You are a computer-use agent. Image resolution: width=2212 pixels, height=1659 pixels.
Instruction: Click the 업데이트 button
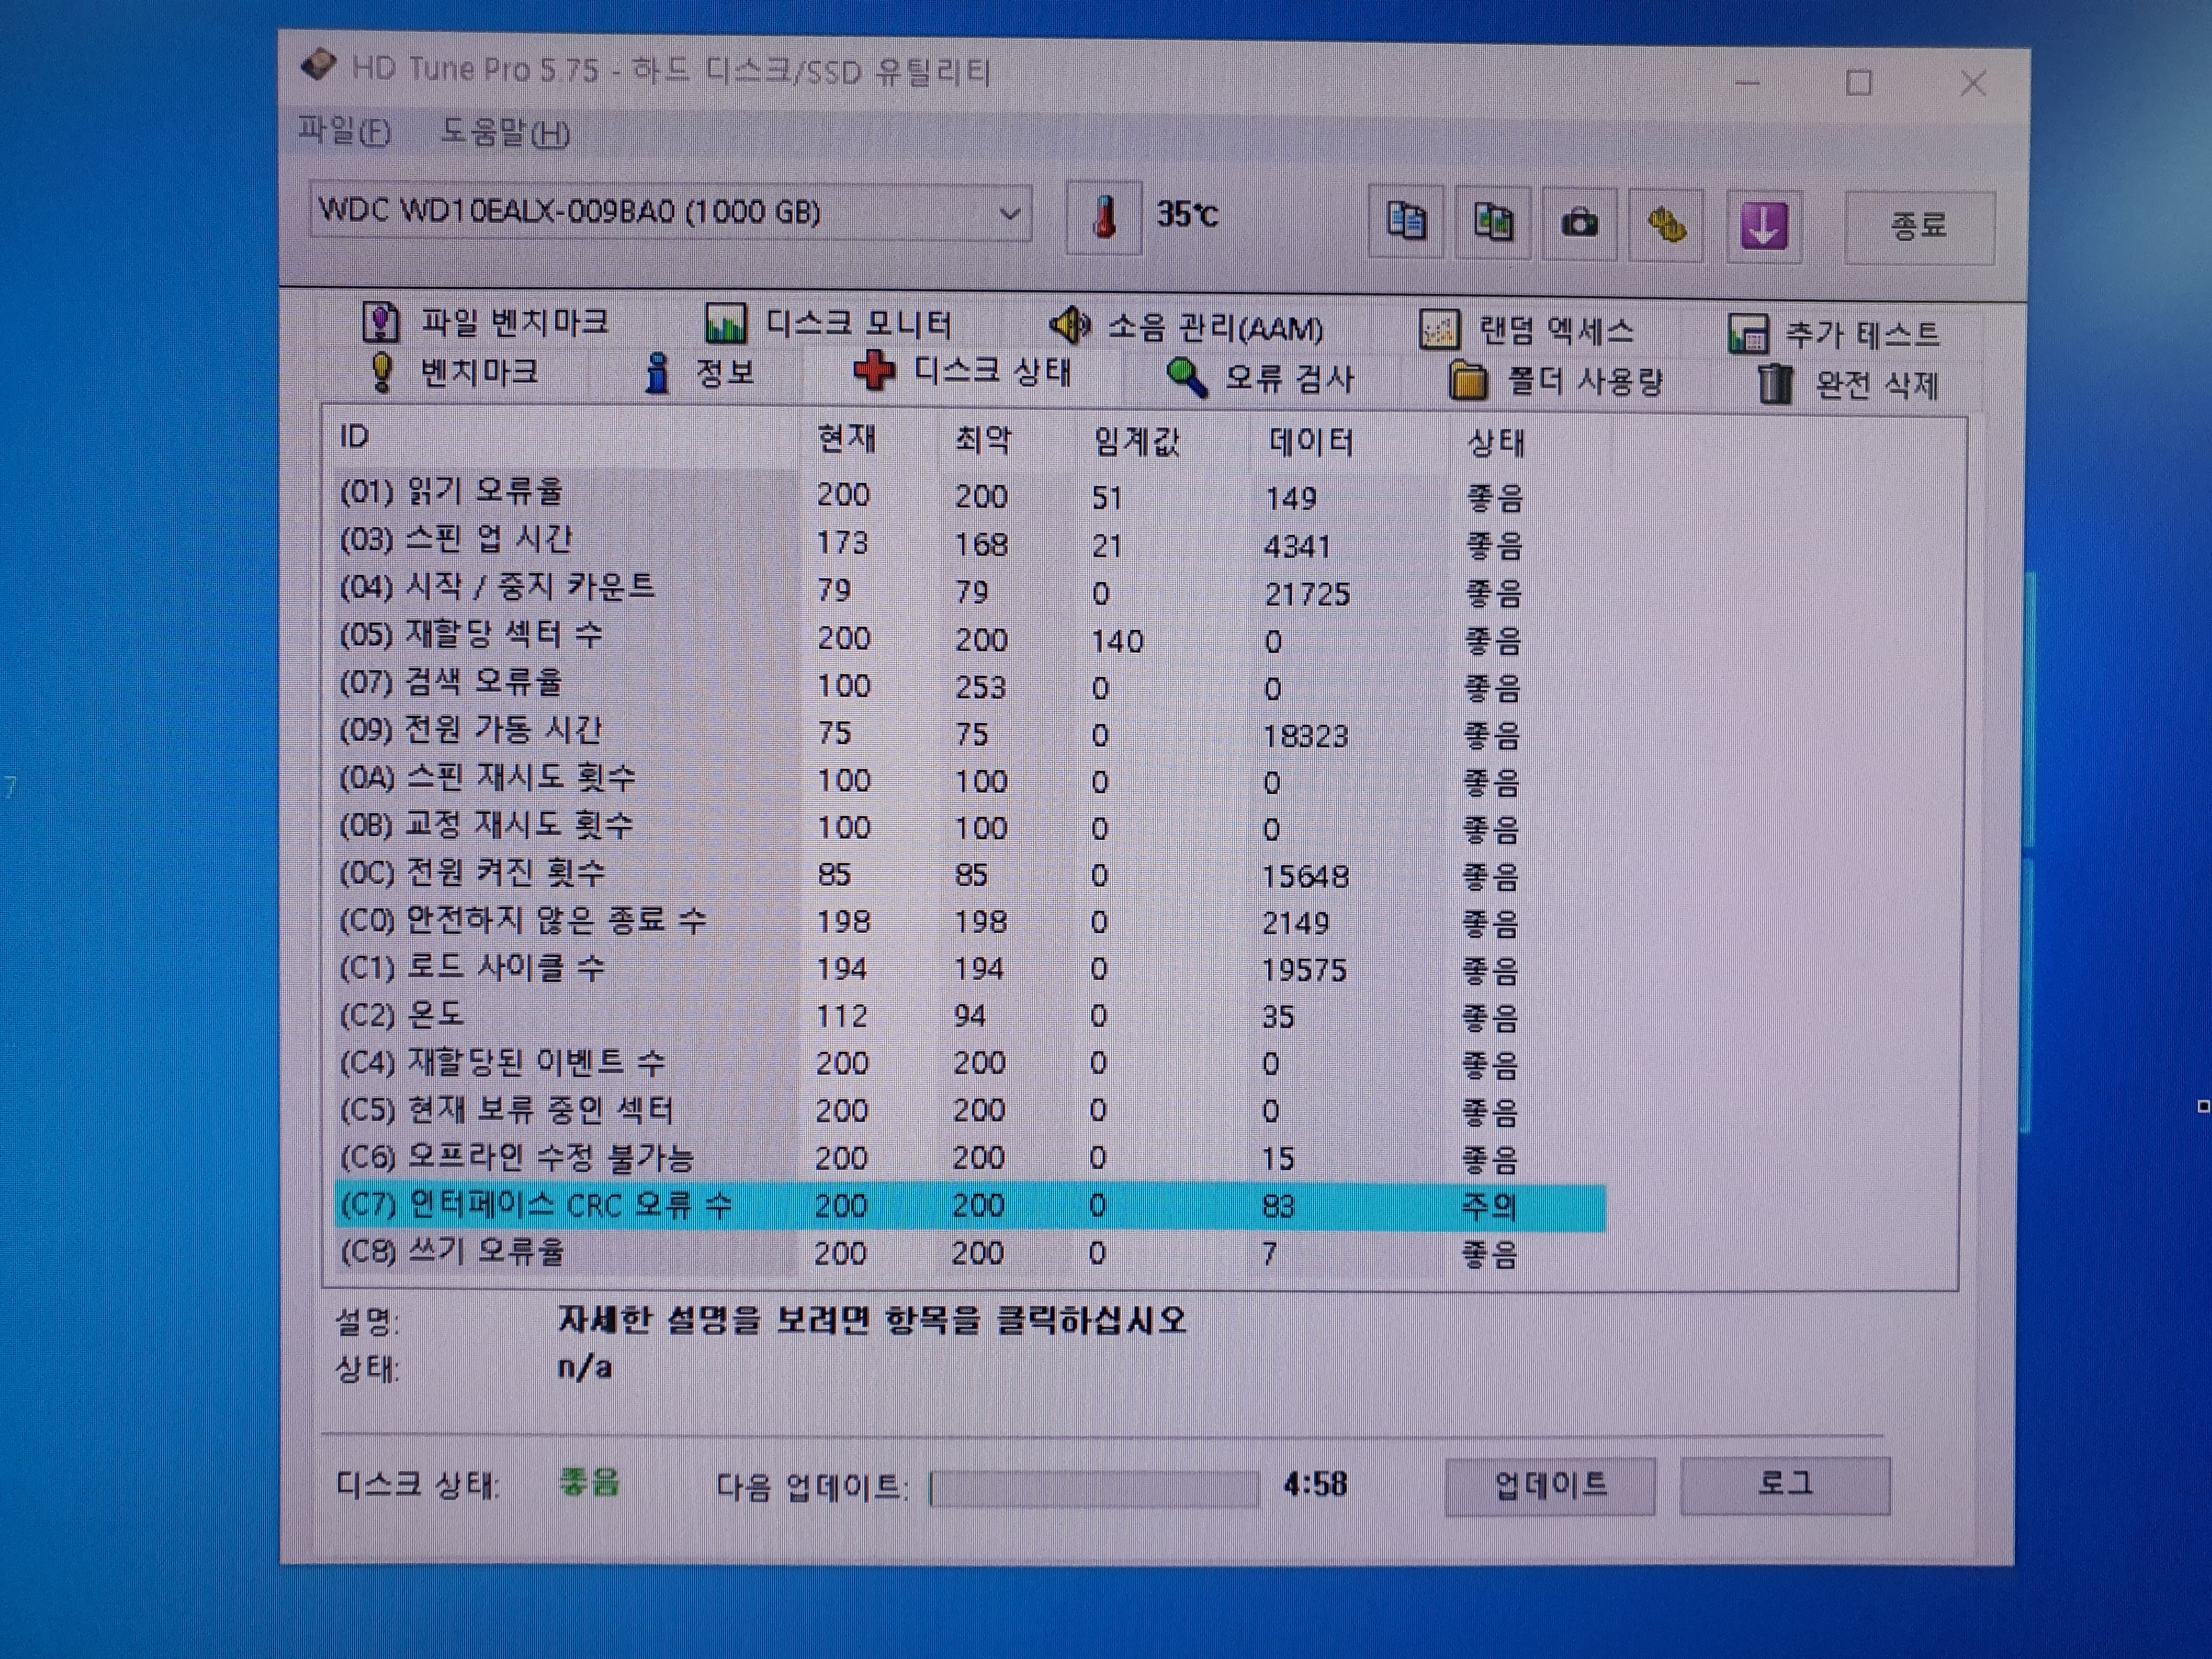[1550, 1486]
